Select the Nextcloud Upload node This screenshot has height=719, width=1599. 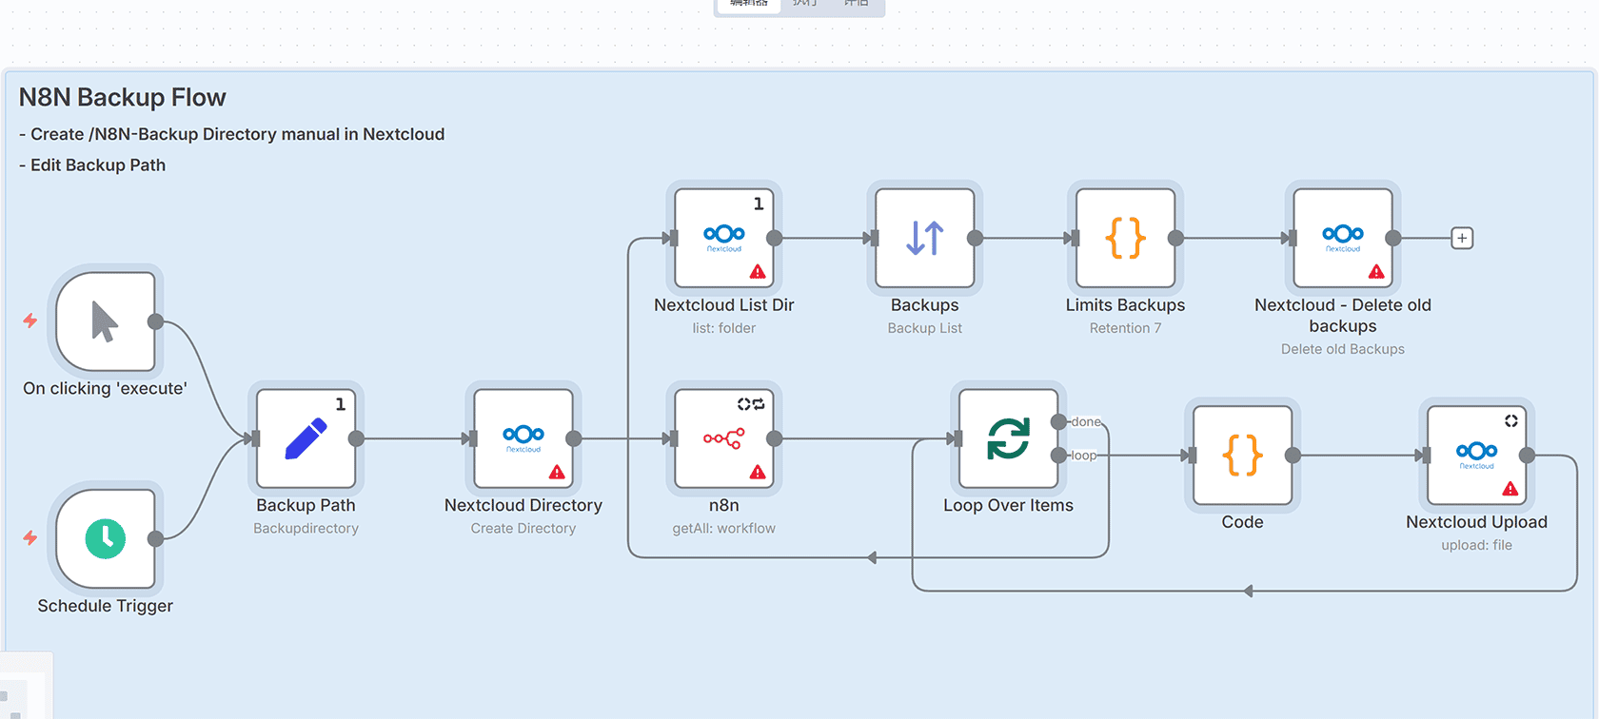coord(1476,455)
